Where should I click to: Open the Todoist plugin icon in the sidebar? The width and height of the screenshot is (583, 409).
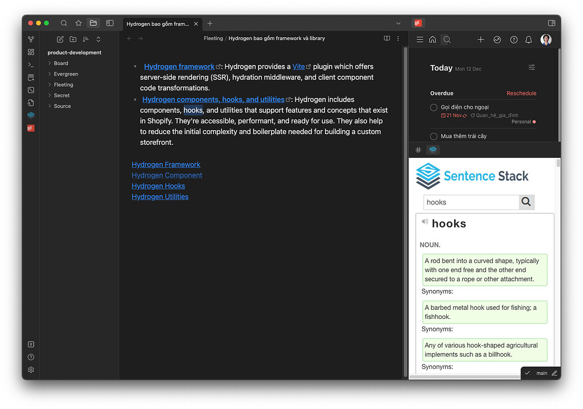[x=31, y=128]
